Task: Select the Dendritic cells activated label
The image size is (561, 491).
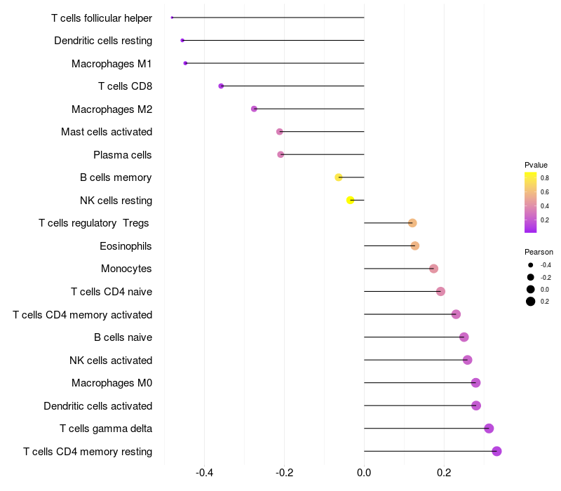Action: [x=97, y=406]
